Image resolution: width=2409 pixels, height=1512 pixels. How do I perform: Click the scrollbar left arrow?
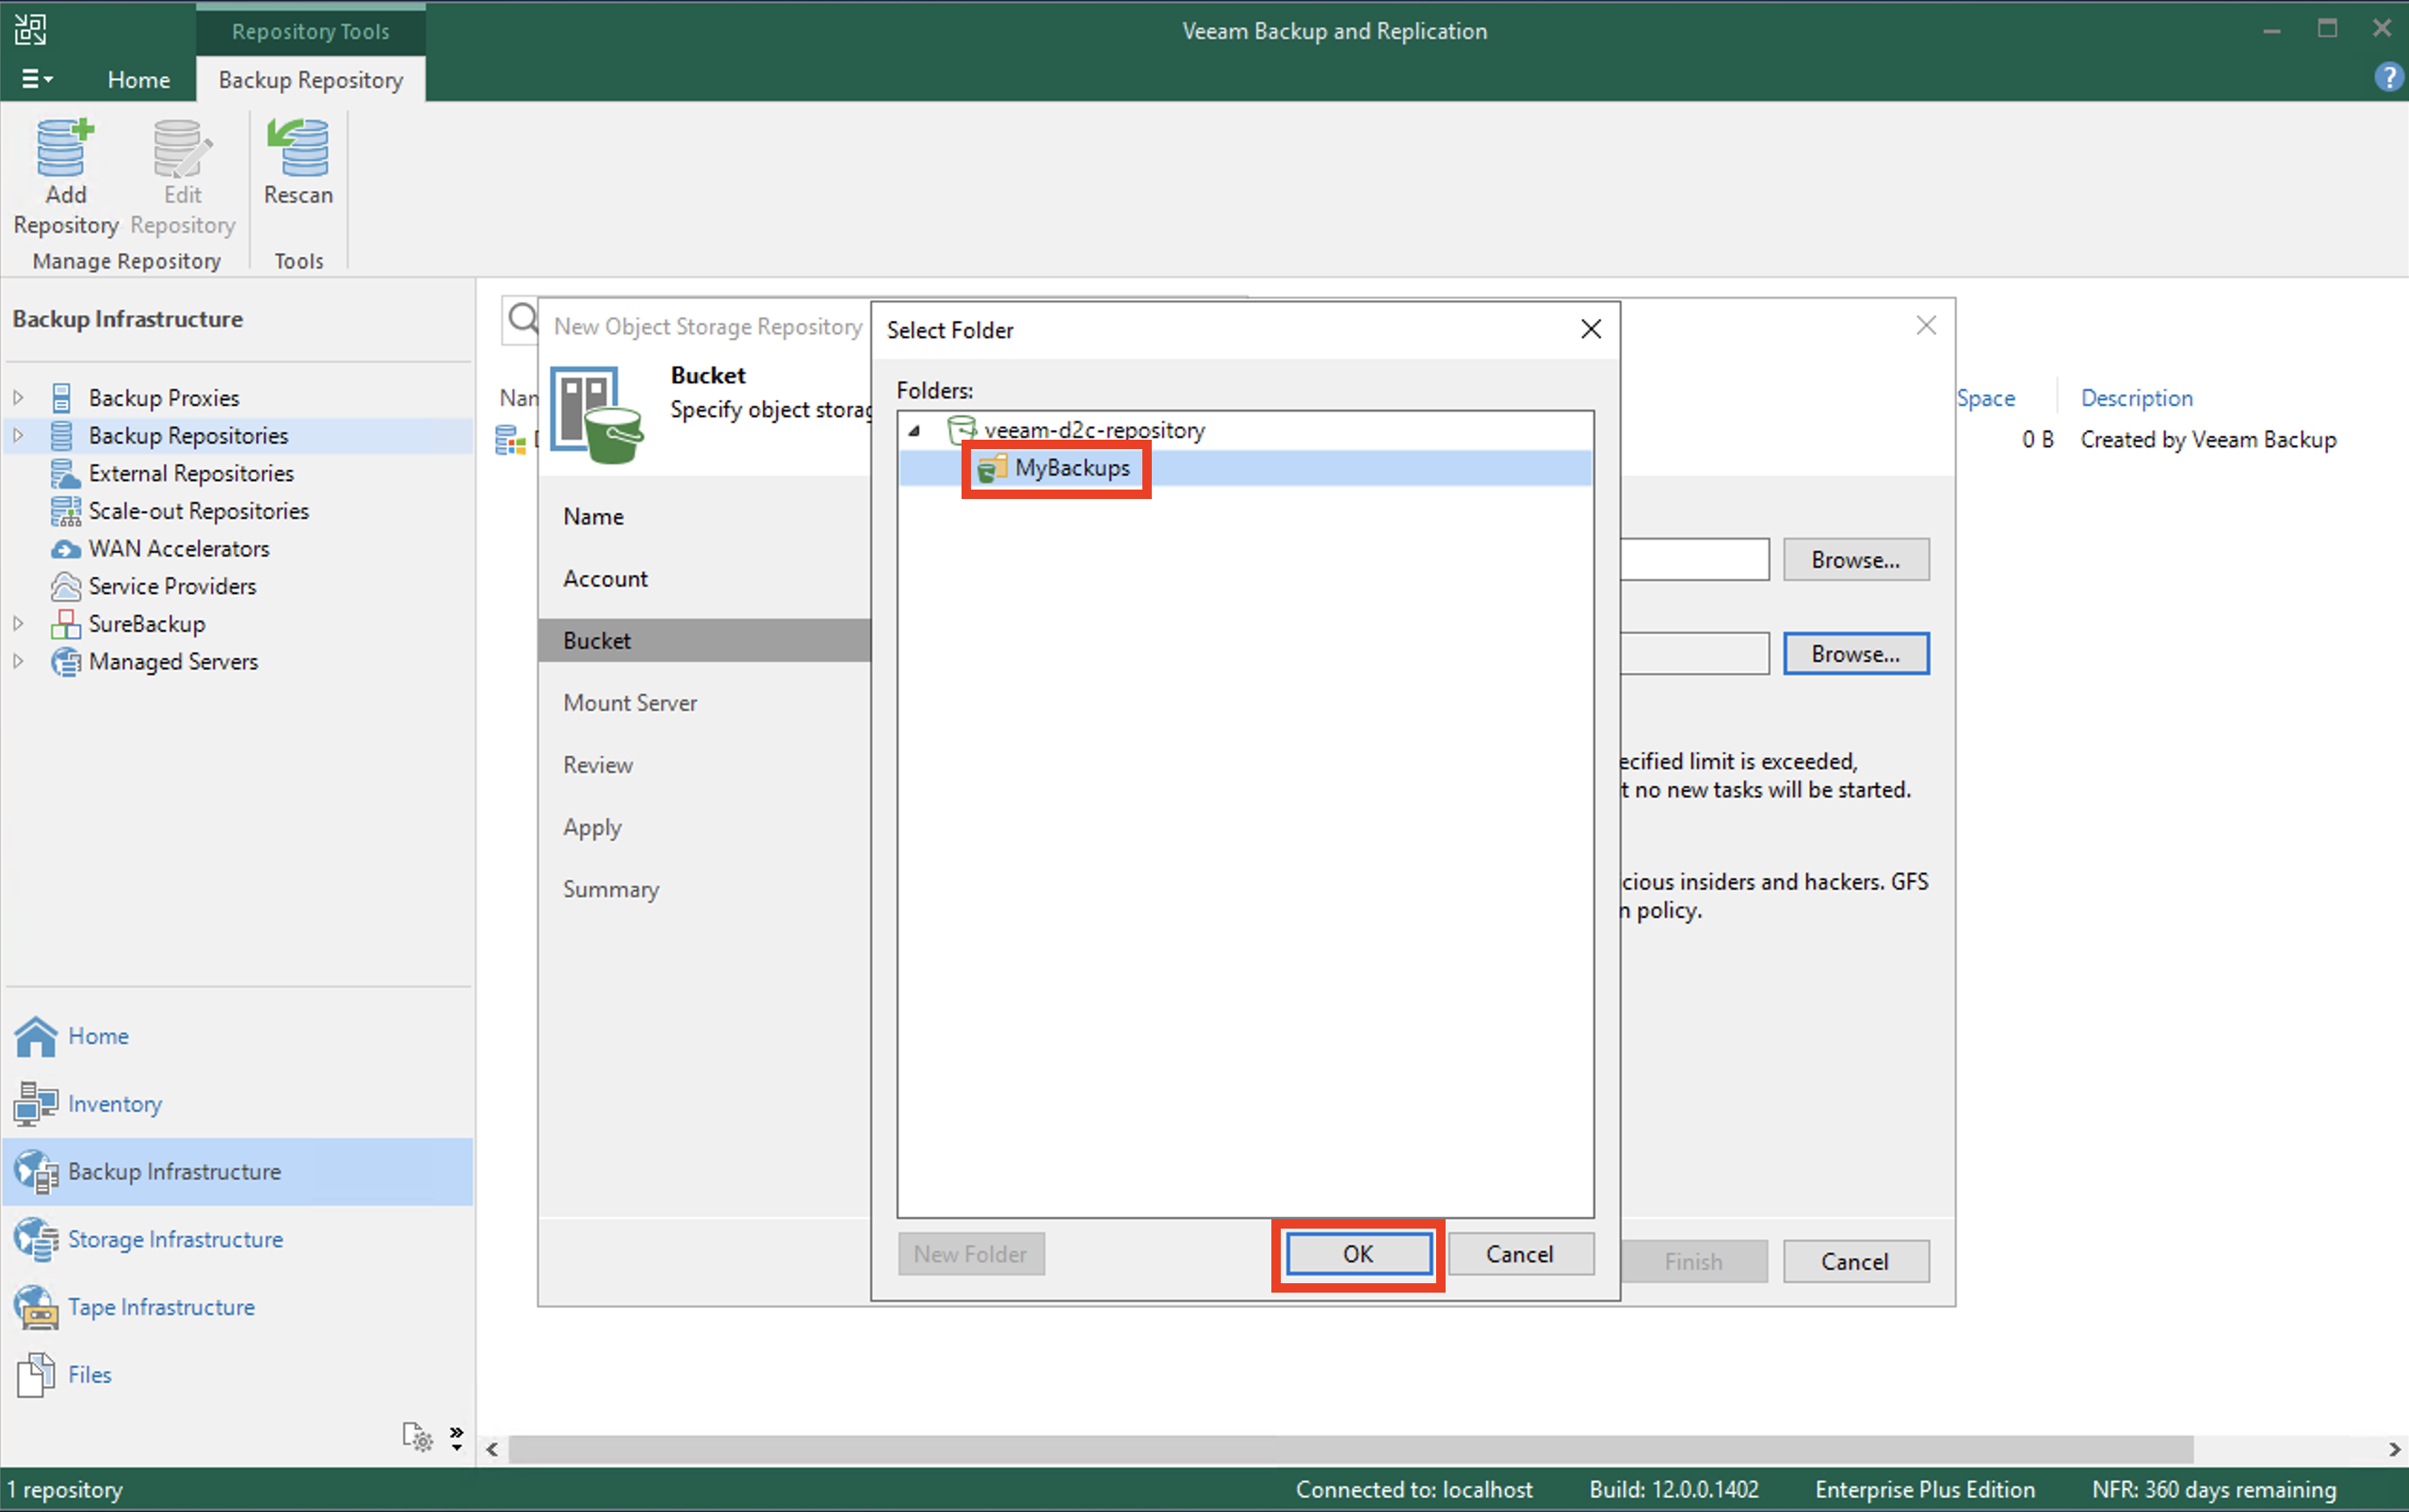coord(492,1449)
